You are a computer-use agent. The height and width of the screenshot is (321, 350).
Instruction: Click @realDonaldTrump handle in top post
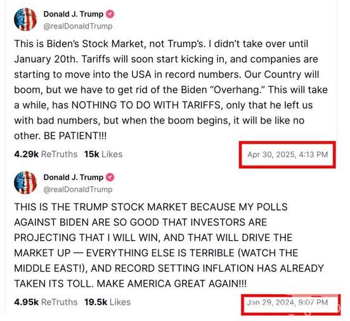coord(78,26)
